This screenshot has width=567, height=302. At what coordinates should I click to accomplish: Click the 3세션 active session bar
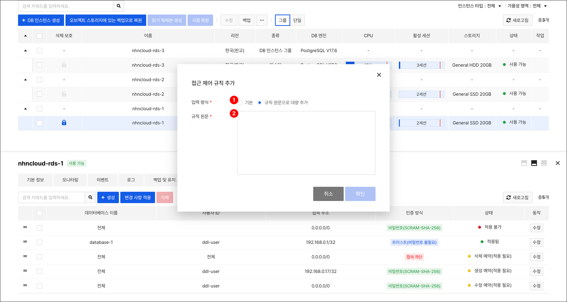coord(422,65)
